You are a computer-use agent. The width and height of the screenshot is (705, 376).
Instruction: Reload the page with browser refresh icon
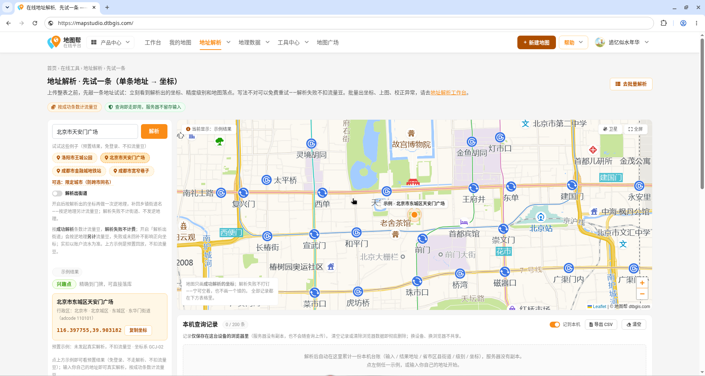click(35, 23)
